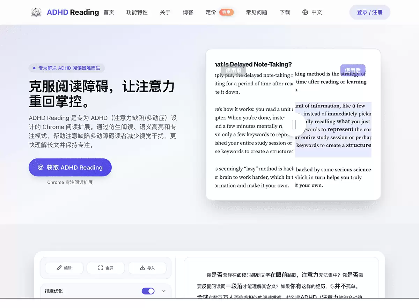Click the 导入 button
Image resolution: width=419 pixels, height=308 pixels.
tap(147, 268)
